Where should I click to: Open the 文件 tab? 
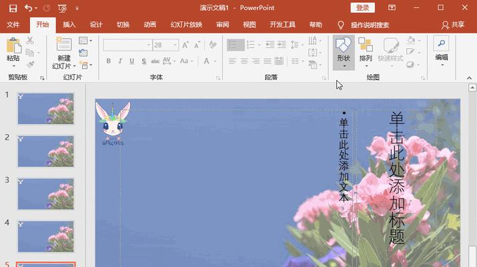(13, 25)
